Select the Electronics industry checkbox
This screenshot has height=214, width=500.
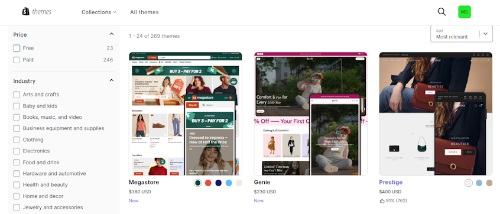click(17, 151)
